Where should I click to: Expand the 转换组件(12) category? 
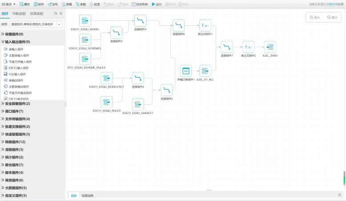coord(16,142)
